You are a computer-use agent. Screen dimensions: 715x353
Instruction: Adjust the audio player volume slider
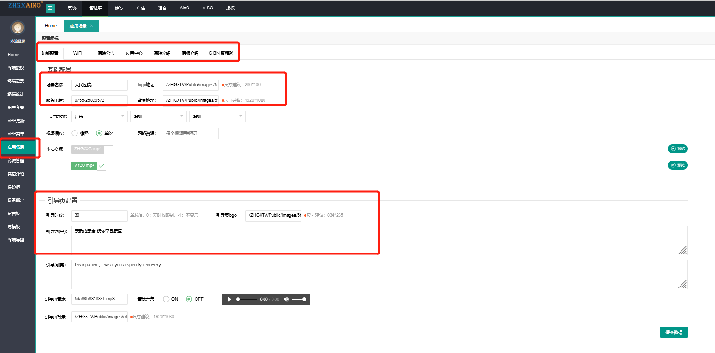pyautogui.click(x=298, y=299)
